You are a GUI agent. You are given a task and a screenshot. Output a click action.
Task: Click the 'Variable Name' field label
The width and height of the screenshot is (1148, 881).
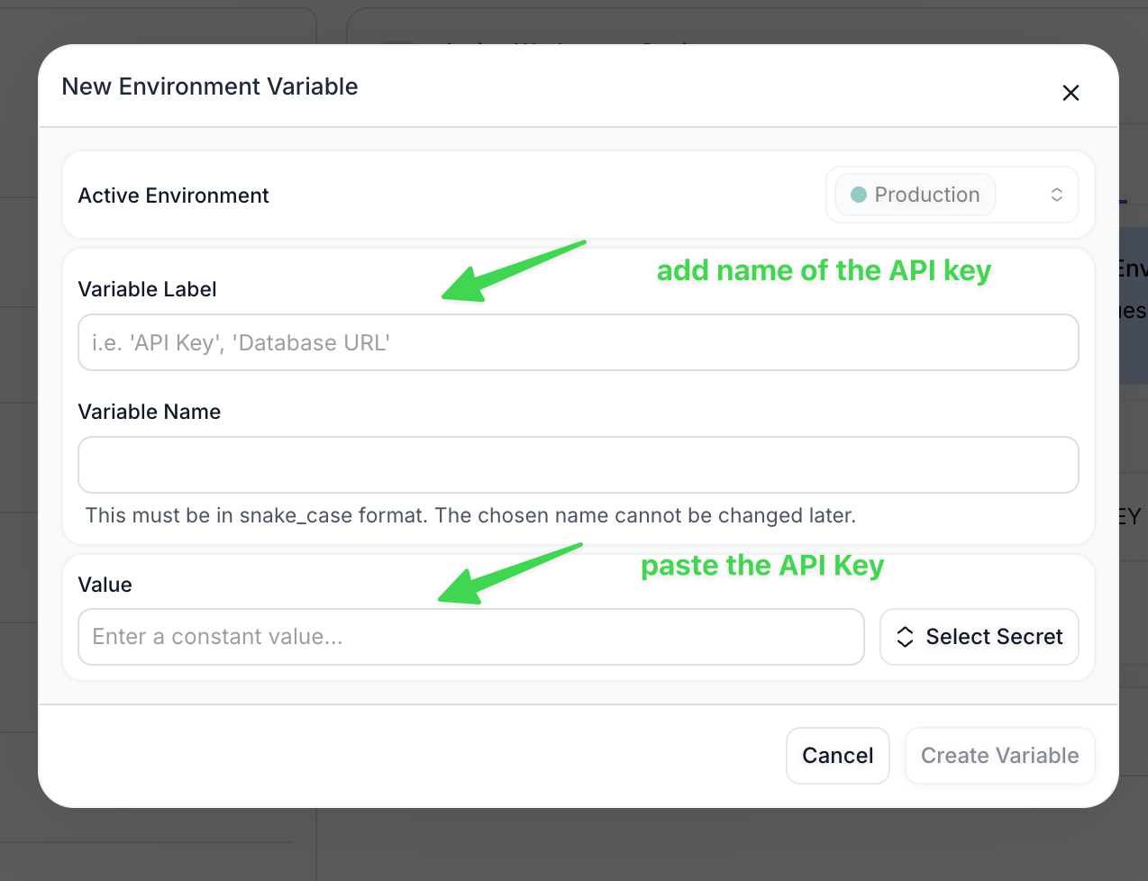point(150,412)
